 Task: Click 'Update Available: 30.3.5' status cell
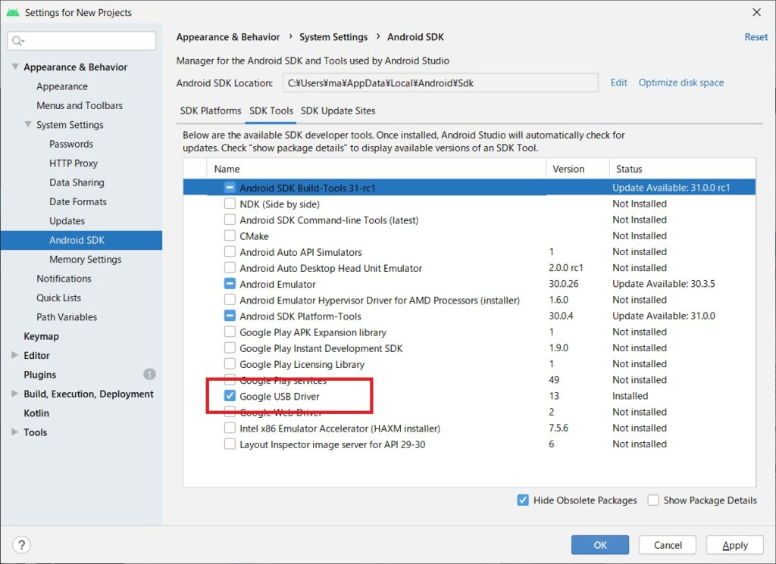pos(664,284)
